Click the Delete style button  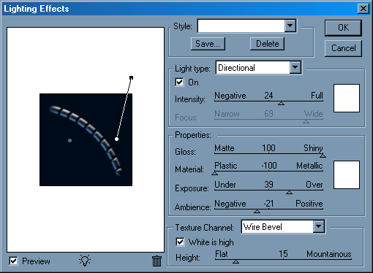coord(267,44)
